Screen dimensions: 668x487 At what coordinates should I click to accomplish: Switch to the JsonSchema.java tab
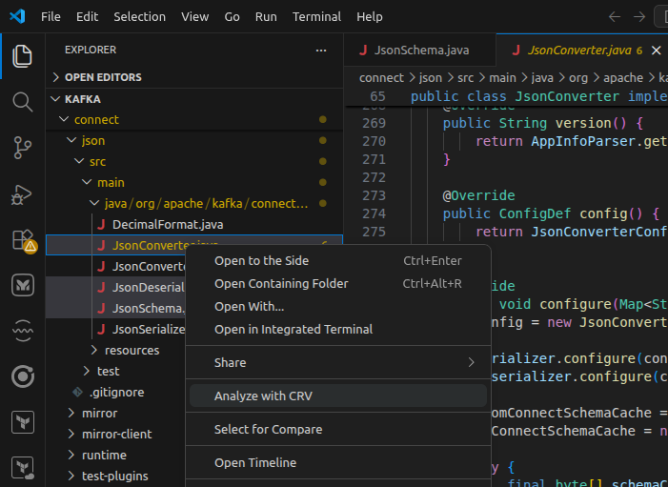point(420,51)
